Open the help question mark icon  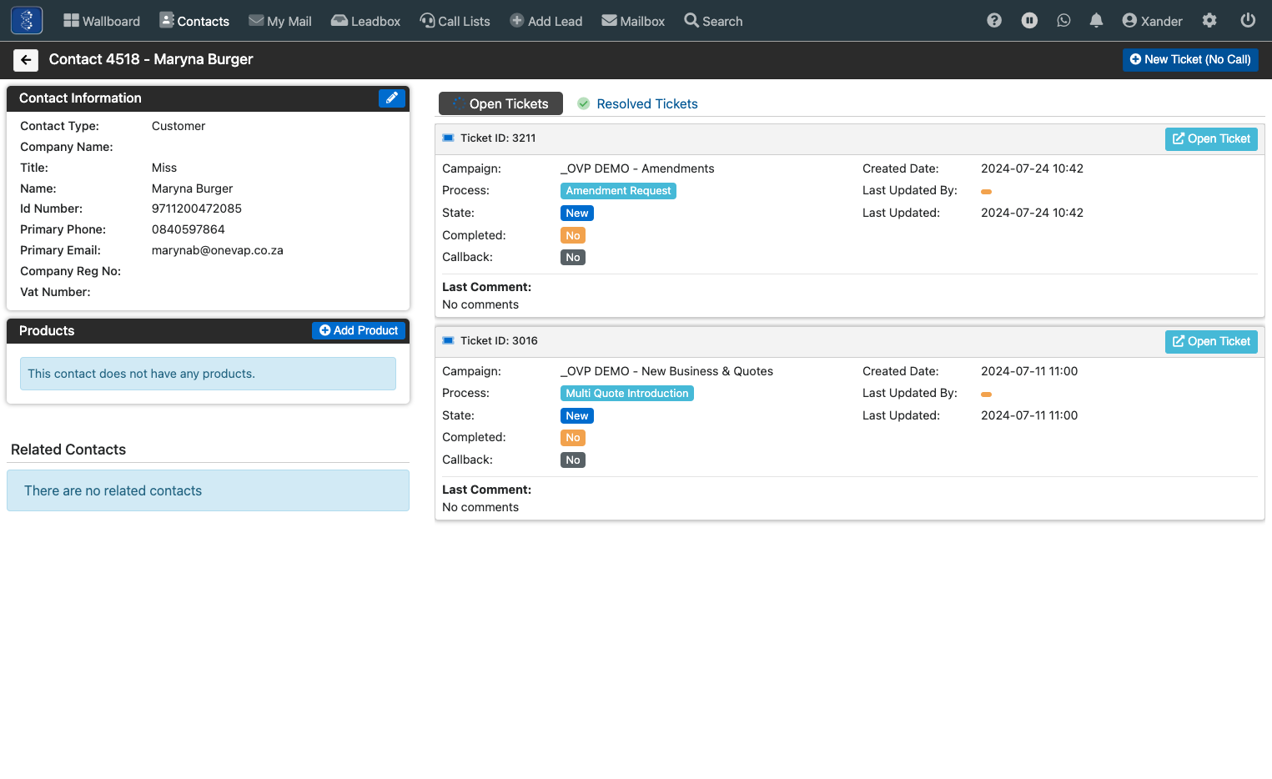tap(994, 21)
